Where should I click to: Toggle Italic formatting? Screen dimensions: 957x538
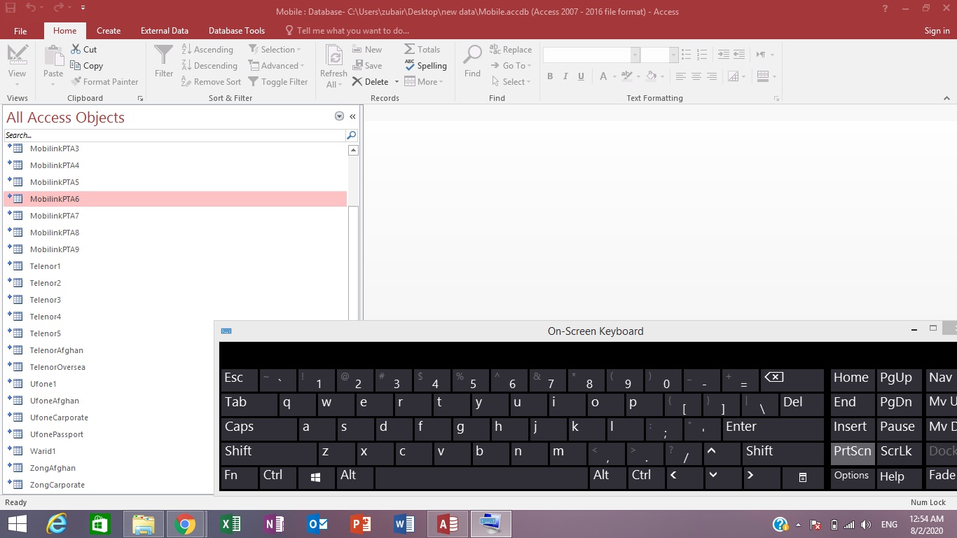coord(565,76)
